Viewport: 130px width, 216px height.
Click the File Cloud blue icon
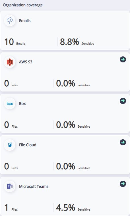click(10, 145)
